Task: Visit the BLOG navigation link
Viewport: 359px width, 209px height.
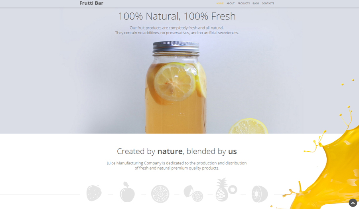Action: pyautogui.click(x=256, y=4)
